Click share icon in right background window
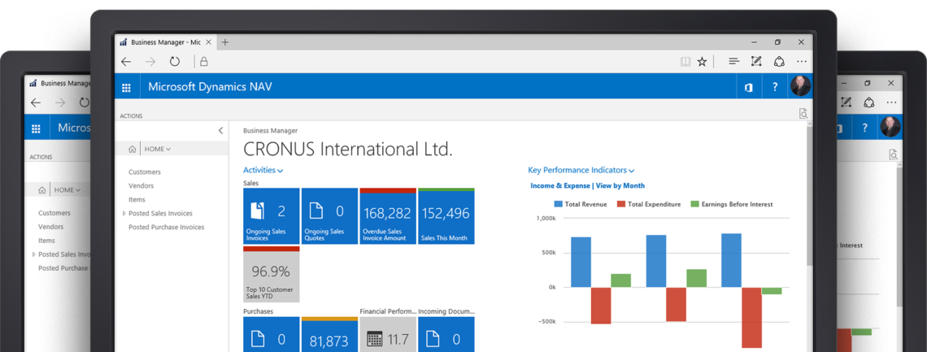The height and width of the screenshot is (352, 927). tap(868, 102)
